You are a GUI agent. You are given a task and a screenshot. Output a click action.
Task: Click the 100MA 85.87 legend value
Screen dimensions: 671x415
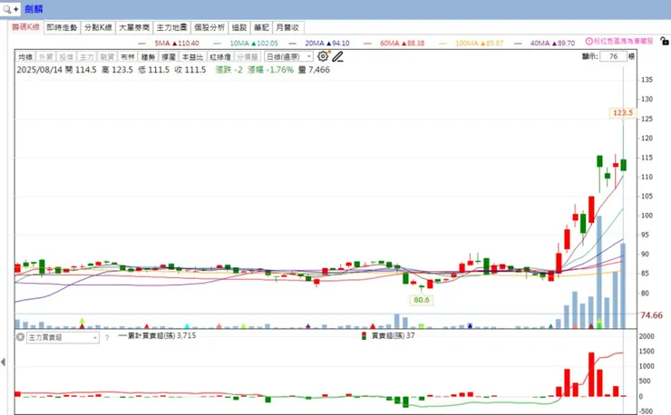(x=480, y=43)
